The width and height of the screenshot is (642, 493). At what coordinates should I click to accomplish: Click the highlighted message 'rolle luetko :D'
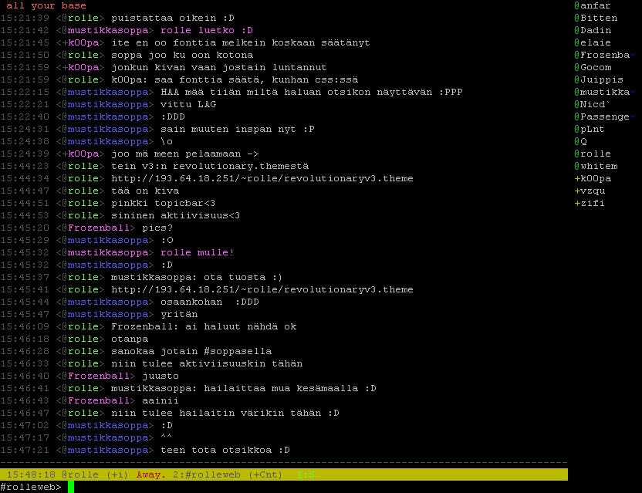[206, 30]
